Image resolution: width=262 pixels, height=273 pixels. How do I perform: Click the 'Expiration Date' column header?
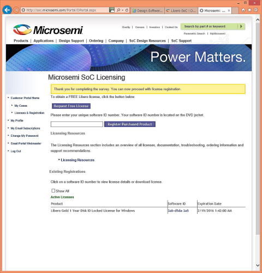(210, 204)
